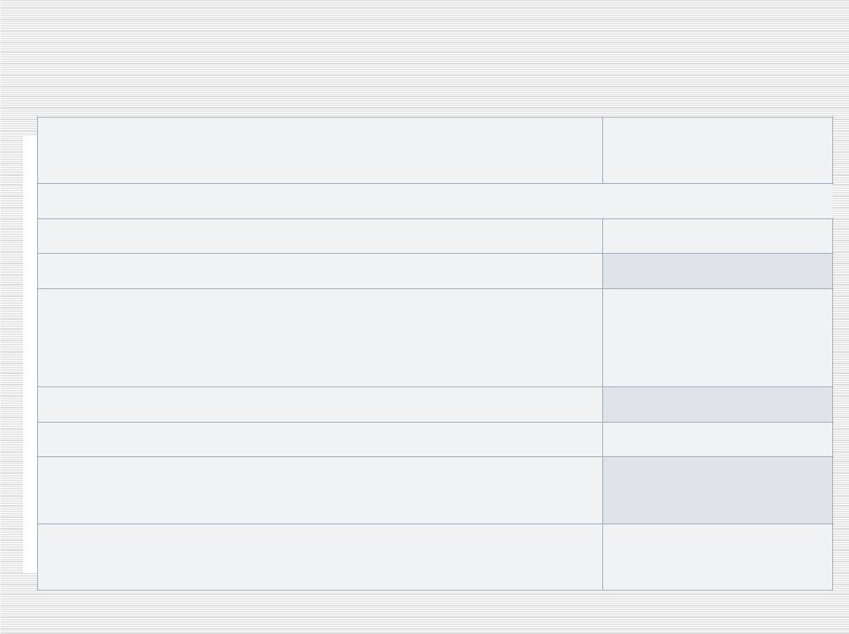Click the bottom row's right cell
Image resolution: width=849 pixels, height=634 pixels.
pos(717,557)
